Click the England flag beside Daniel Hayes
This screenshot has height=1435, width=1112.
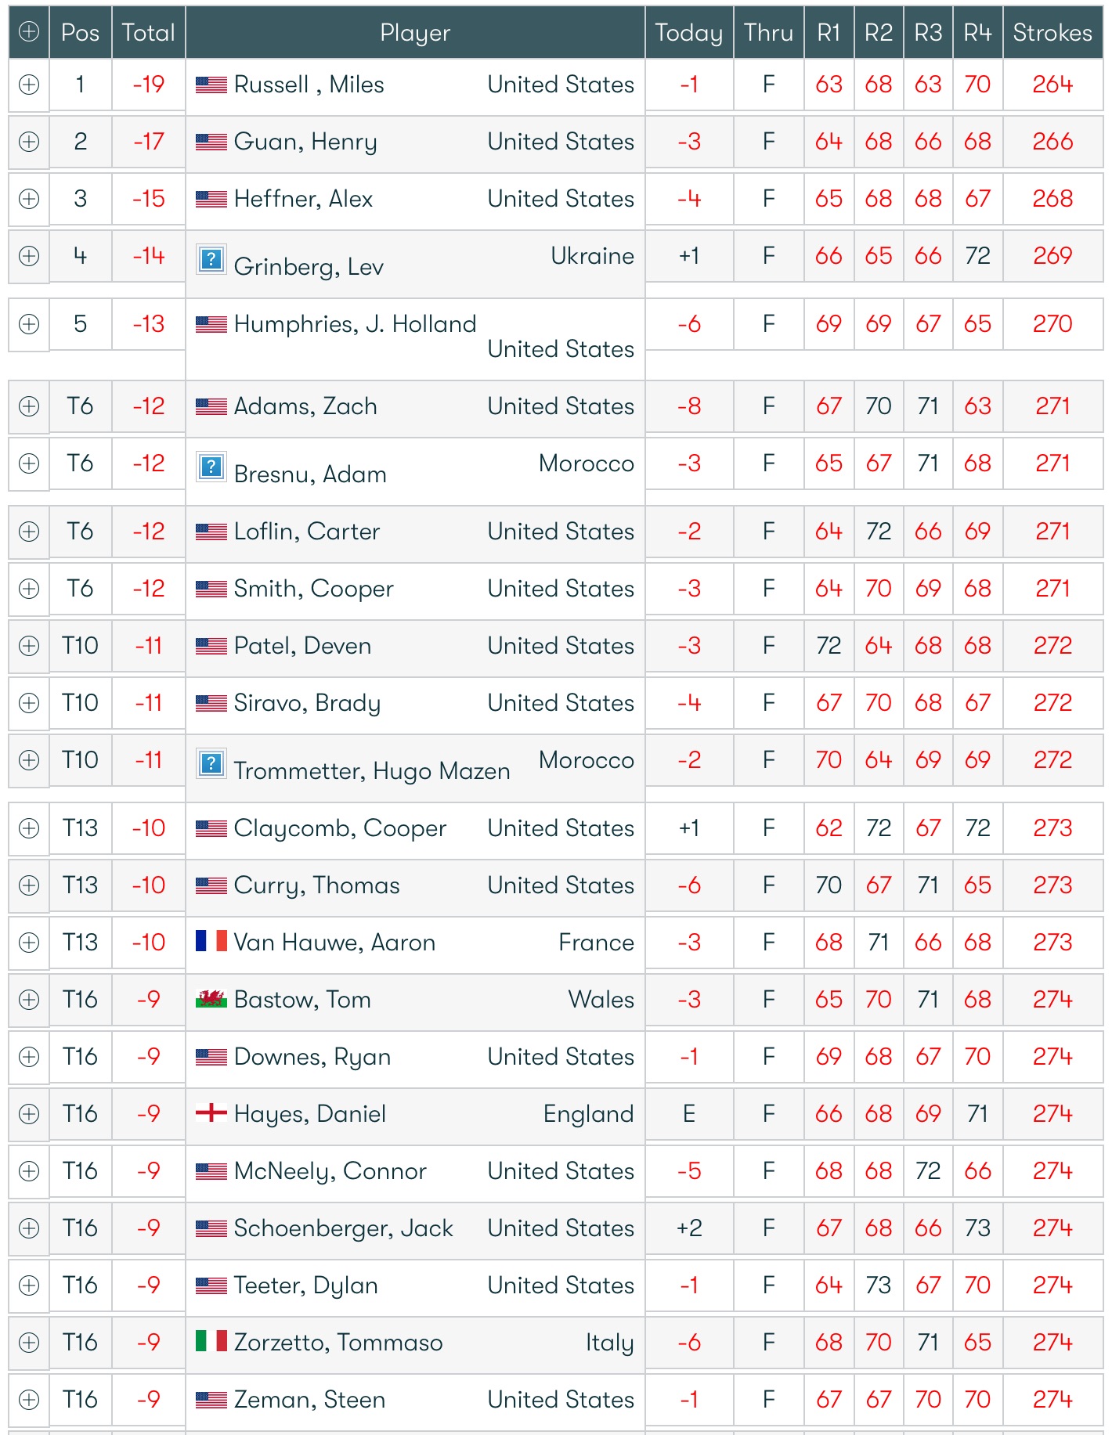tap(211, 1112)
